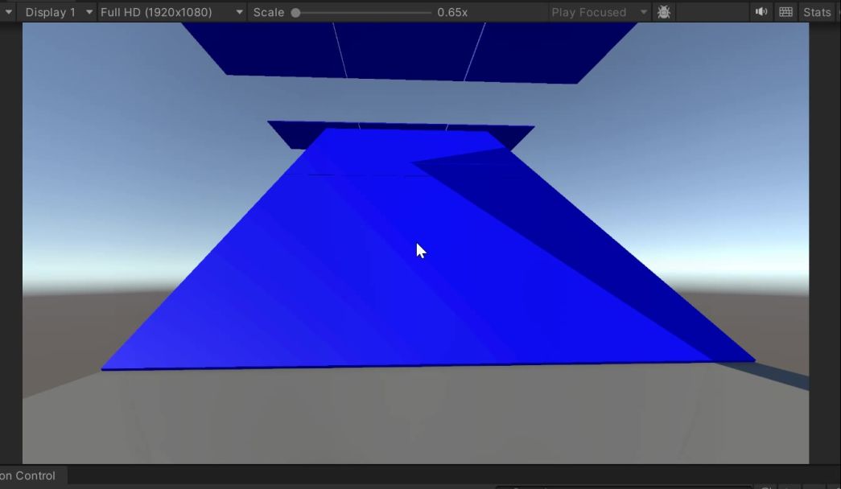Click the ramp's shadow on the ground
841x489 pixels.
point(781,376)
